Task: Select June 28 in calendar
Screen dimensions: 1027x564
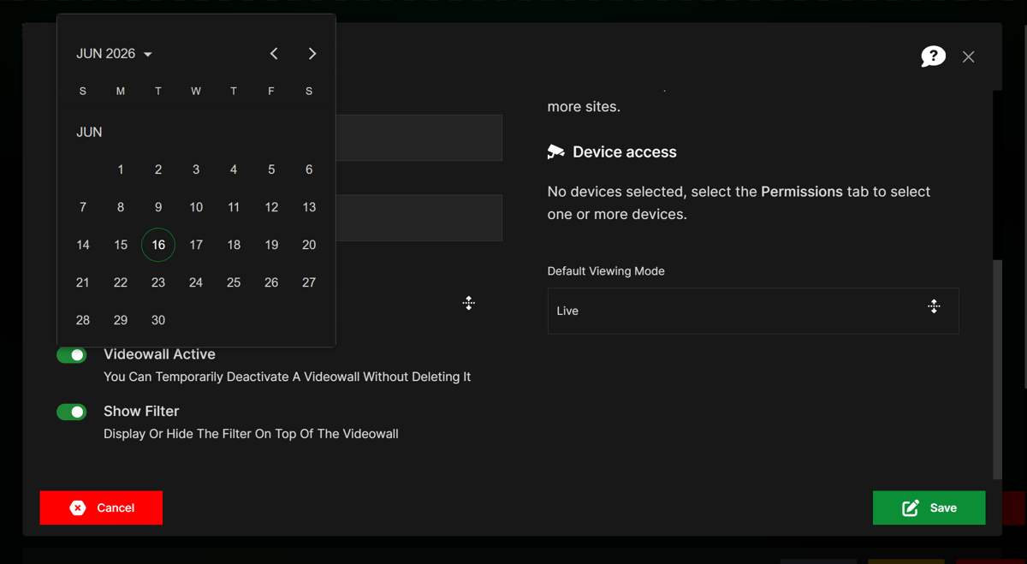Action: pyautogui.click(x=83, y=320)
